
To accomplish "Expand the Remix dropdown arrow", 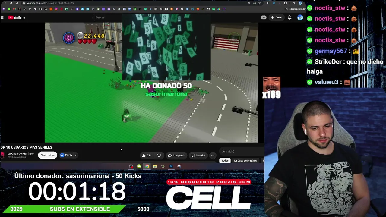I will [76, 155].
